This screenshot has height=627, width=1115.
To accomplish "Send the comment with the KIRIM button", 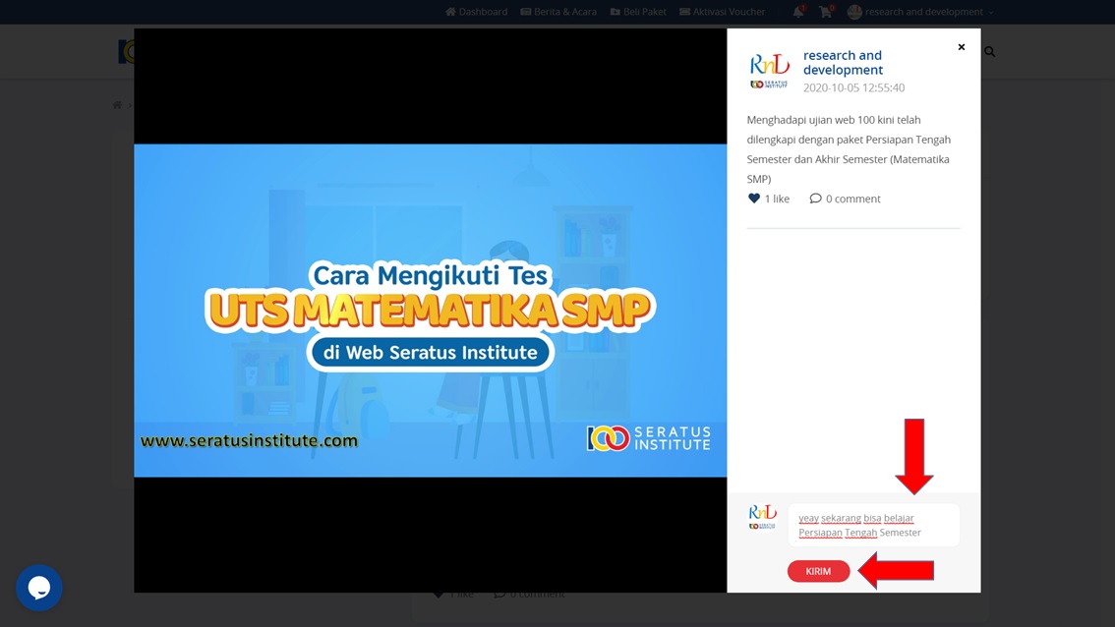I will pyautogui.click(x=818, y=571).
